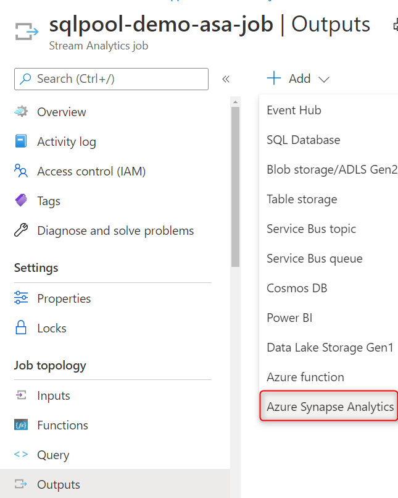Select the Outputs icon in the sidebar

point(21,484)
